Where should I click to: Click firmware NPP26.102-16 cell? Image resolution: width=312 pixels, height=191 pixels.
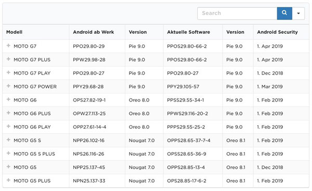tap(88, 140)
